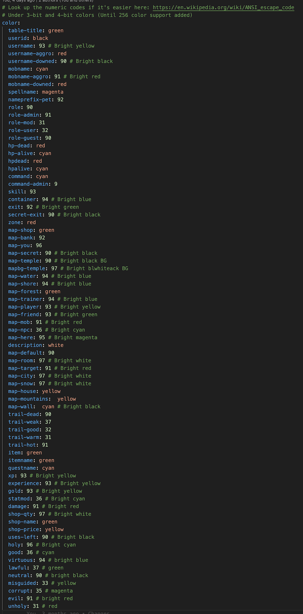This screenshot has height=614, width=303.
Task: Click the 'zone' key
Action: tap(14, 222)
